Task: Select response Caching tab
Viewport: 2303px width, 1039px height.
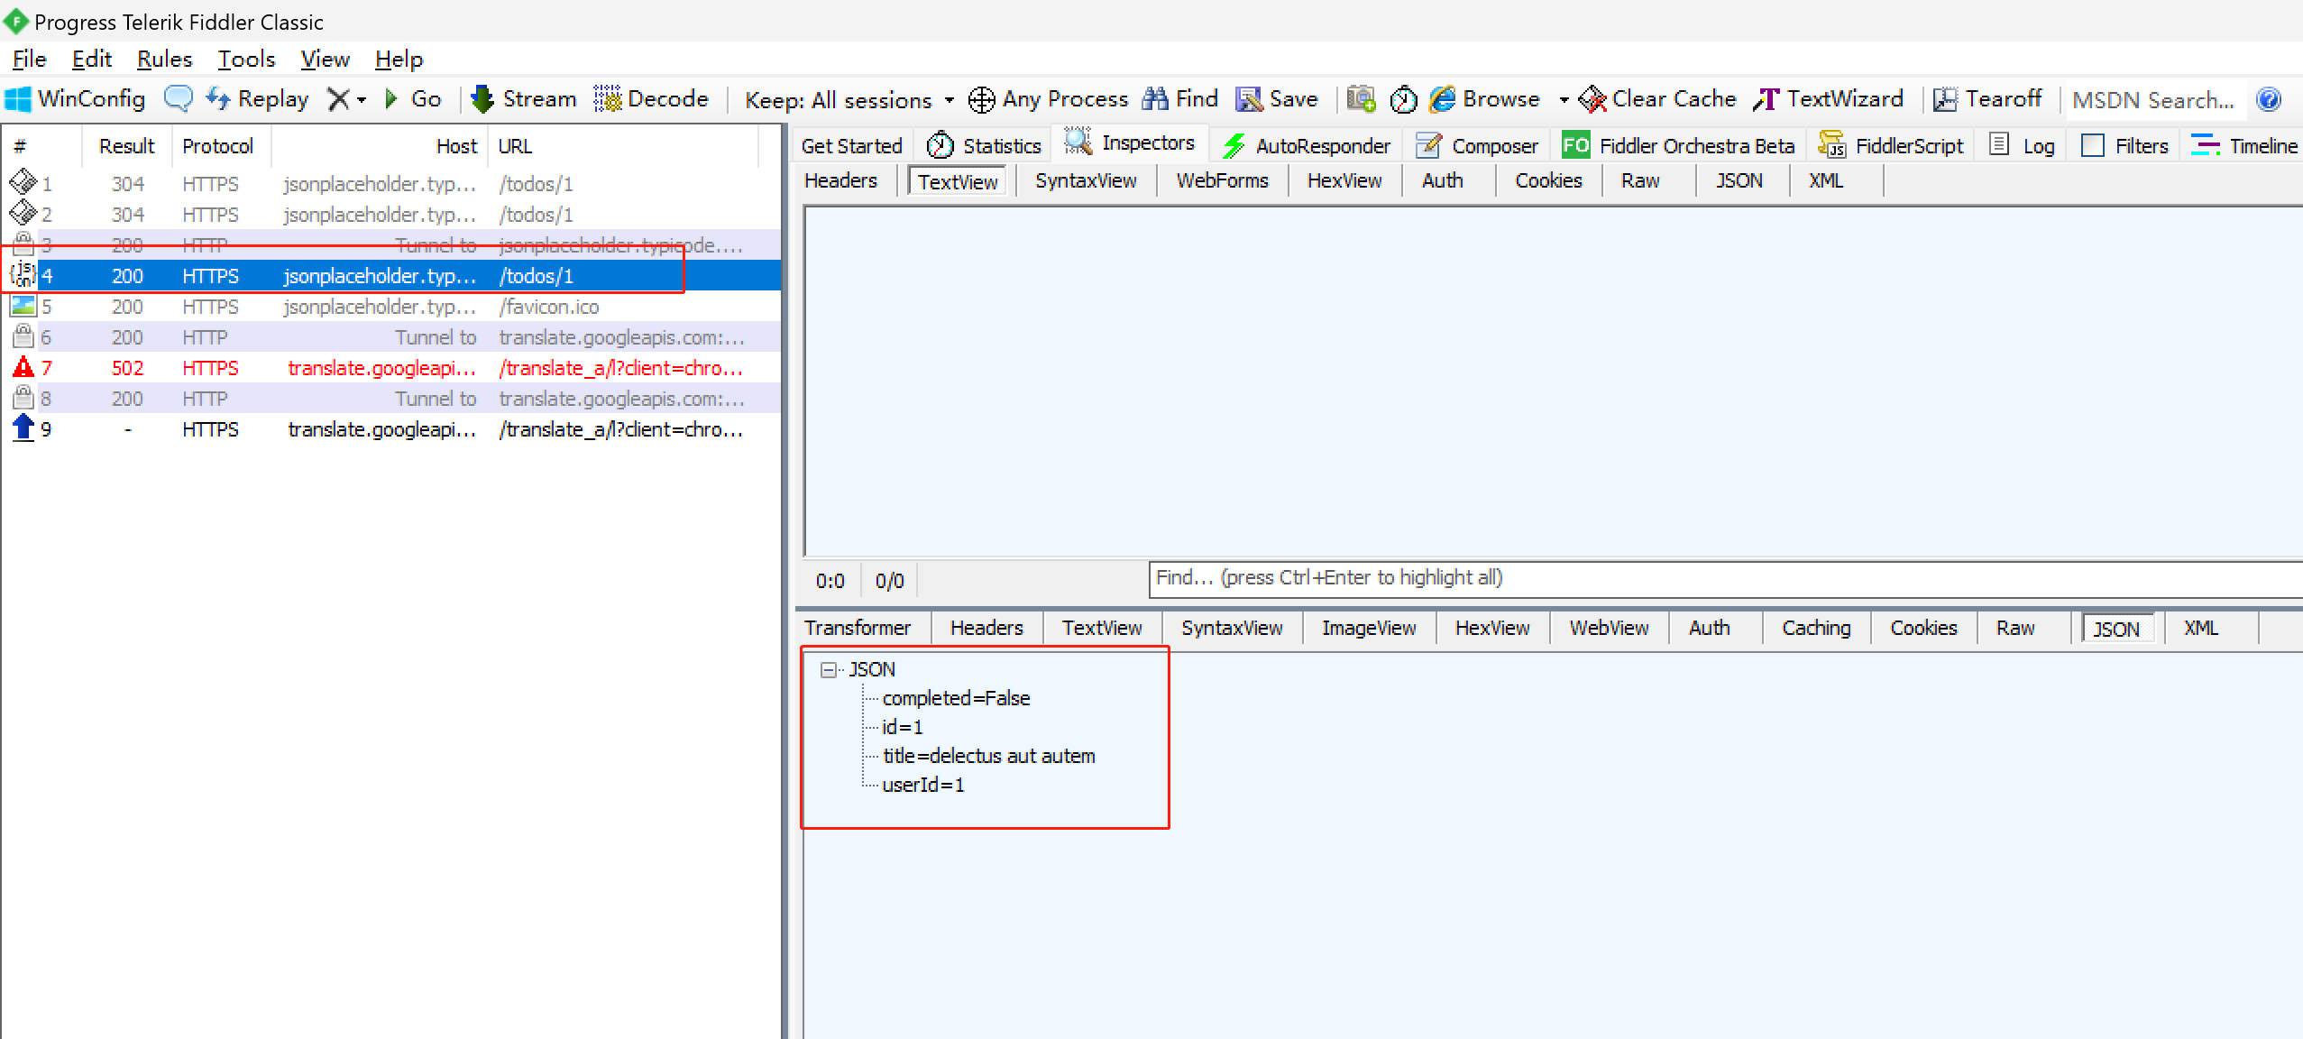Action: 1816,628
